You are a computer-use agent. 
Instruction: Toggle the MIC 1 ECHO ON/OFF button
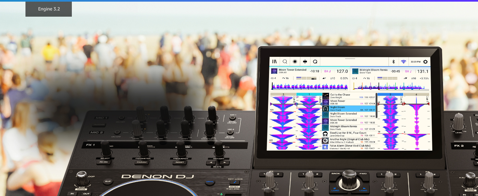pyautogui.click(x=232, y=118)
